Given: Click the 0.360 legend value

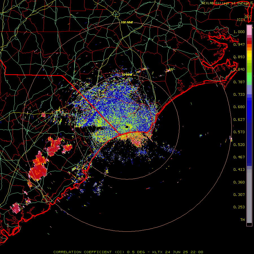Looking at the screenshot, I should tap(239, 182).
